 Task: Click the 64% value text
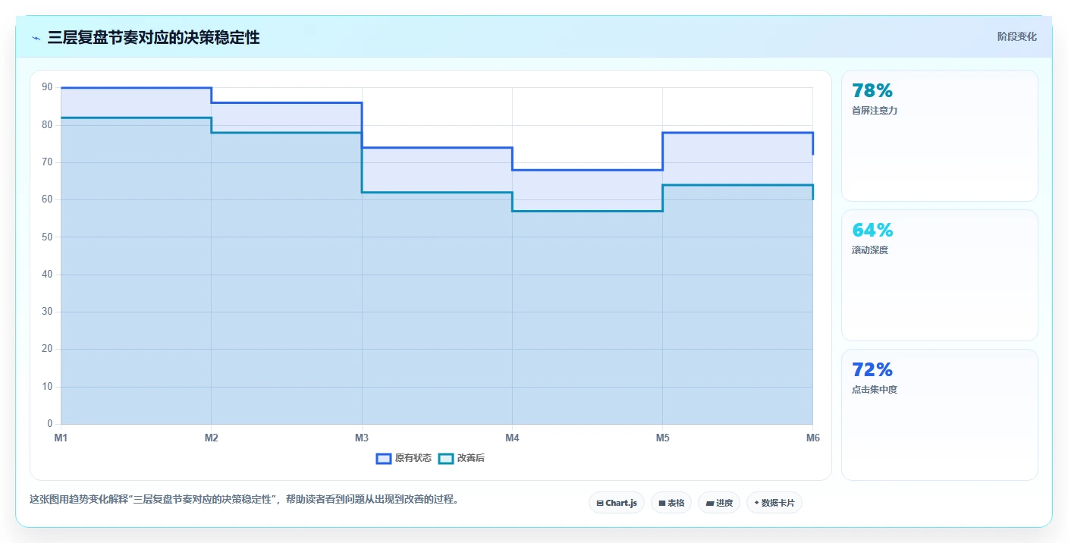tap(872, 231)
